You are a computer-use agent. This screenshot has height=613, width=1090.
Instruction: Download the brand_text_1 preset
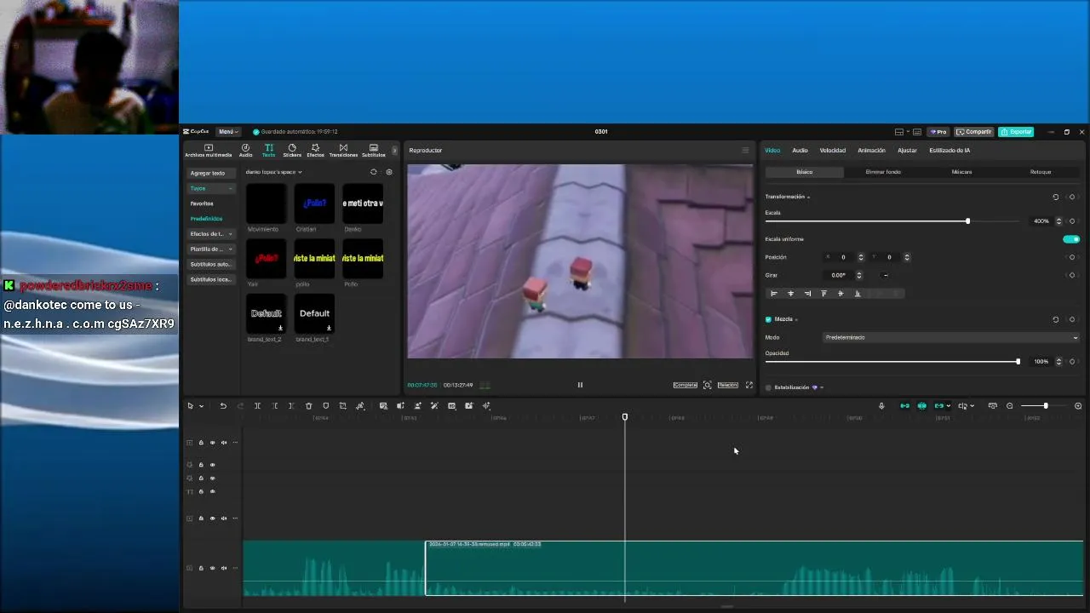(x=328, y=328)
